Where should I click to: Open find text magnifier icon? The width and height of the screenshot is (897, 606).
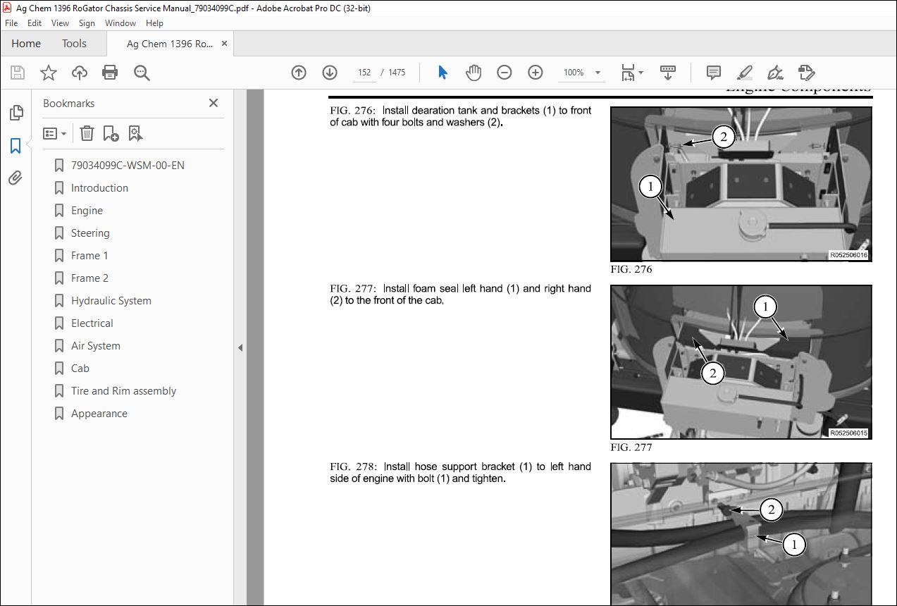point(142,73)
